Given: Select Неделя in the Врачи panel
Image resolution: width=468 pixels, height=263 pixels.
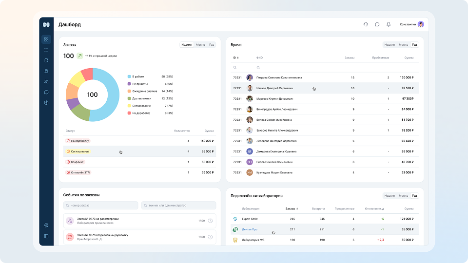Looking at the screenshot, I should 390,45.
